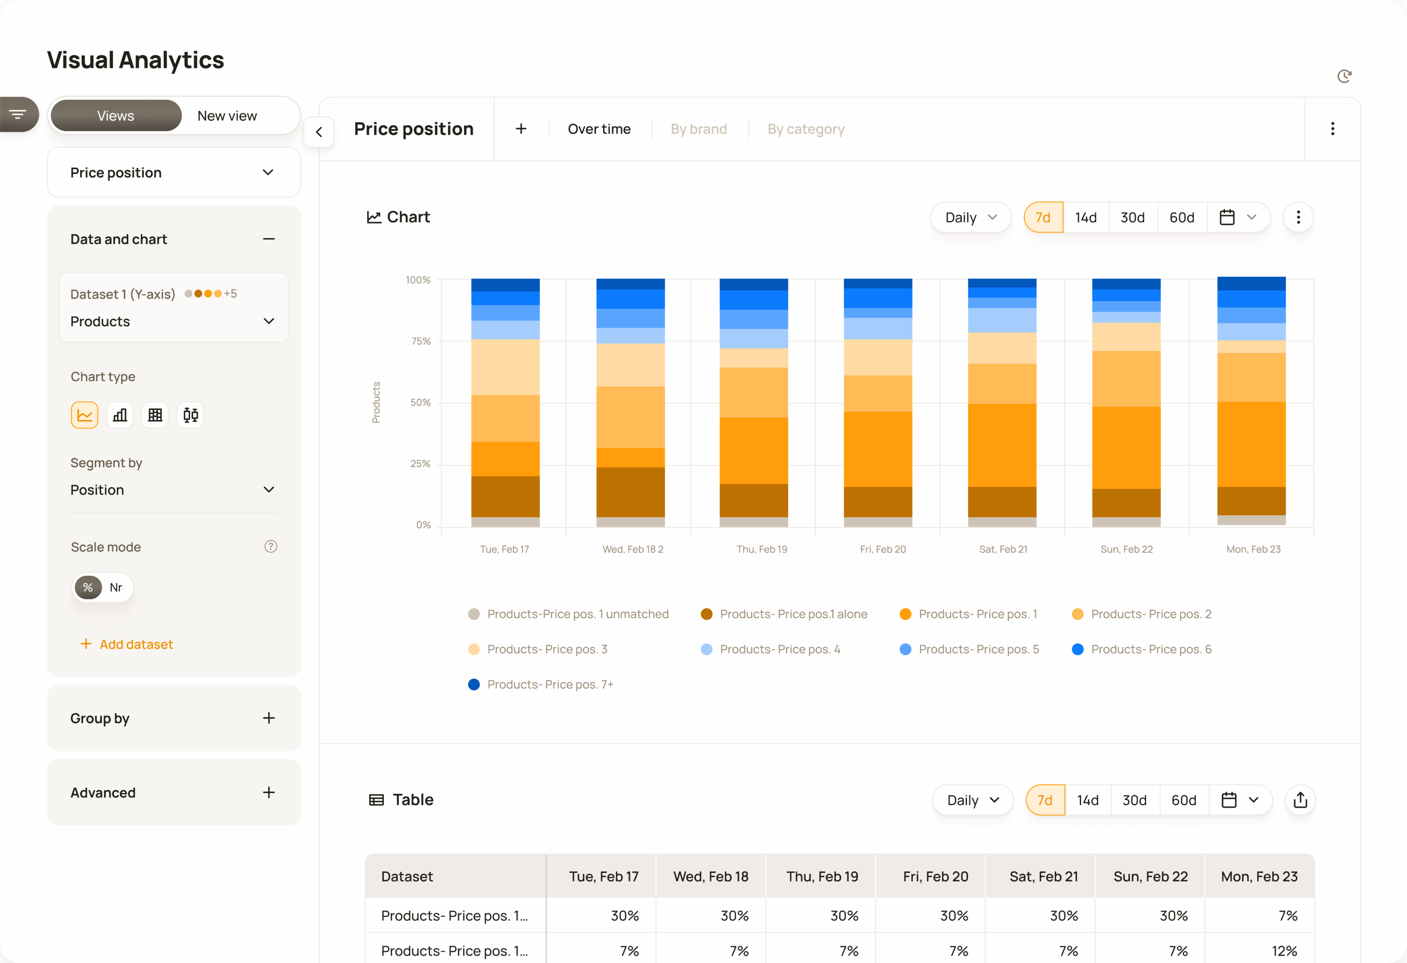Click the Table heading icon

click(x=376, y=800)
